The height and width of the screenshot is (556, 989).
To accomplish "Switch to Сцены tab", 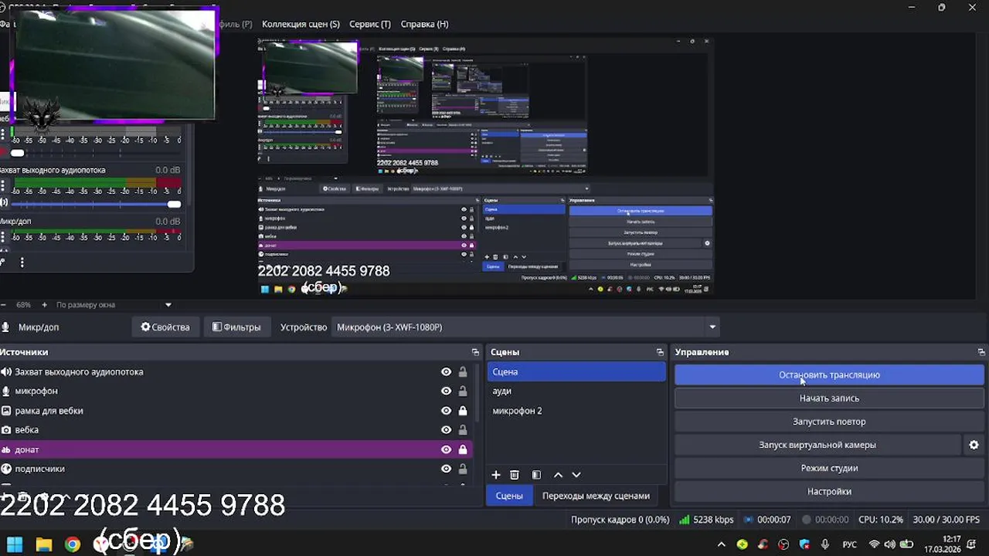I will pyautogui.click(x=509, y=496).
